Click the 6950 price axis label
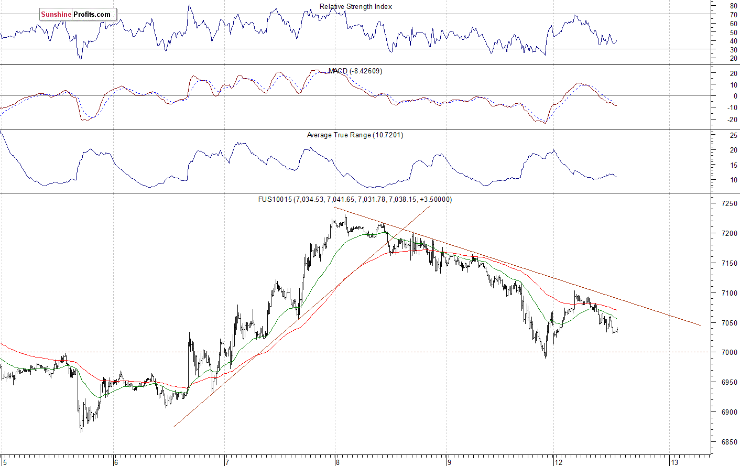The width and height of the screenshot is (740, 466). click(730, 382)
